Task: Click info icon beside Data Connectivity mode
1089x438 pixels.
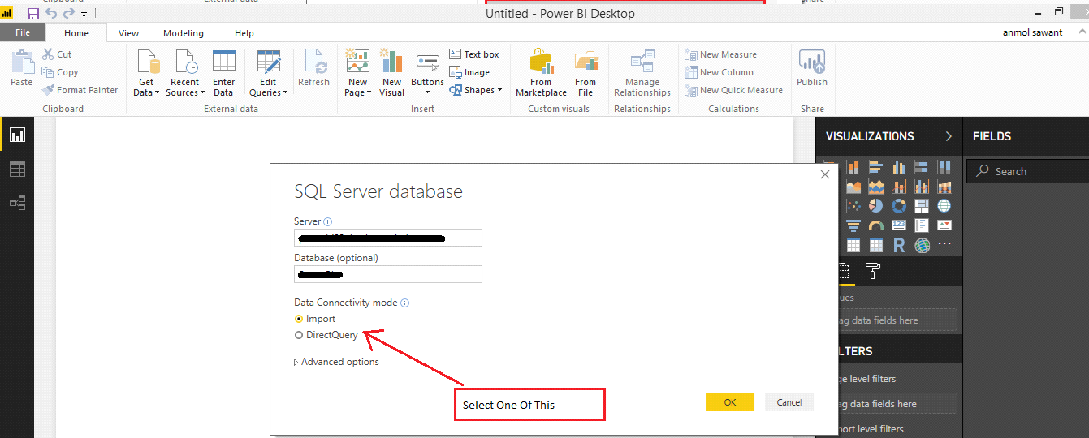Action: point(404,303)
